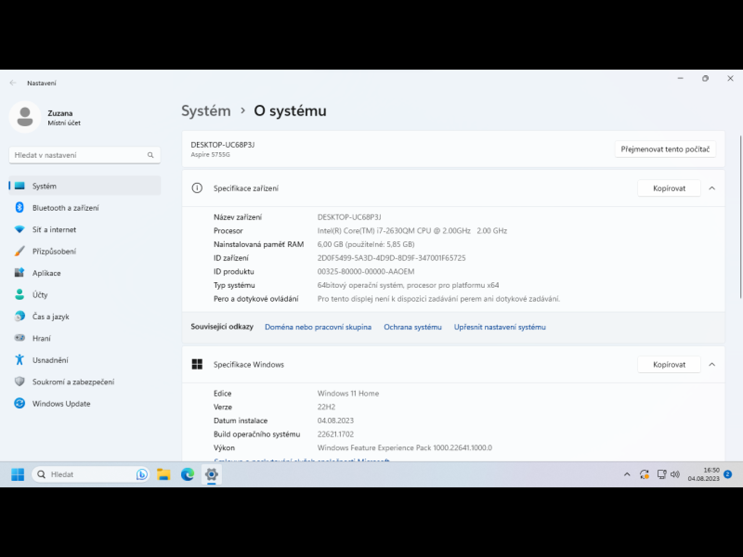Viewport: 743px width, 557px height.
Task: Open Microsoft Edge from the taskbar
Action: tap(188, 474)
